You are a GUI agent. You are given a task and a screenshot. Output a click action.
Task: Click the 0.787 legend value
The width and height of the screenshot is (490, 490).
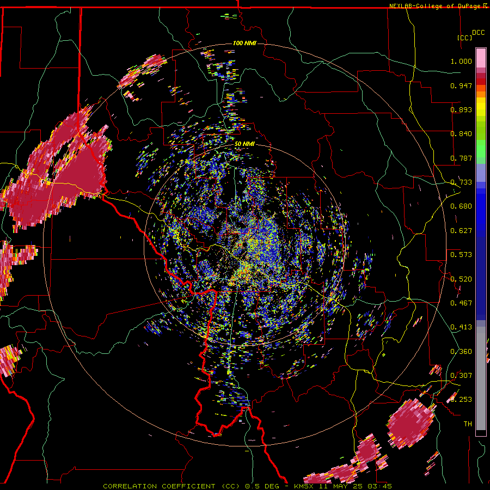[x=461, y=158]
